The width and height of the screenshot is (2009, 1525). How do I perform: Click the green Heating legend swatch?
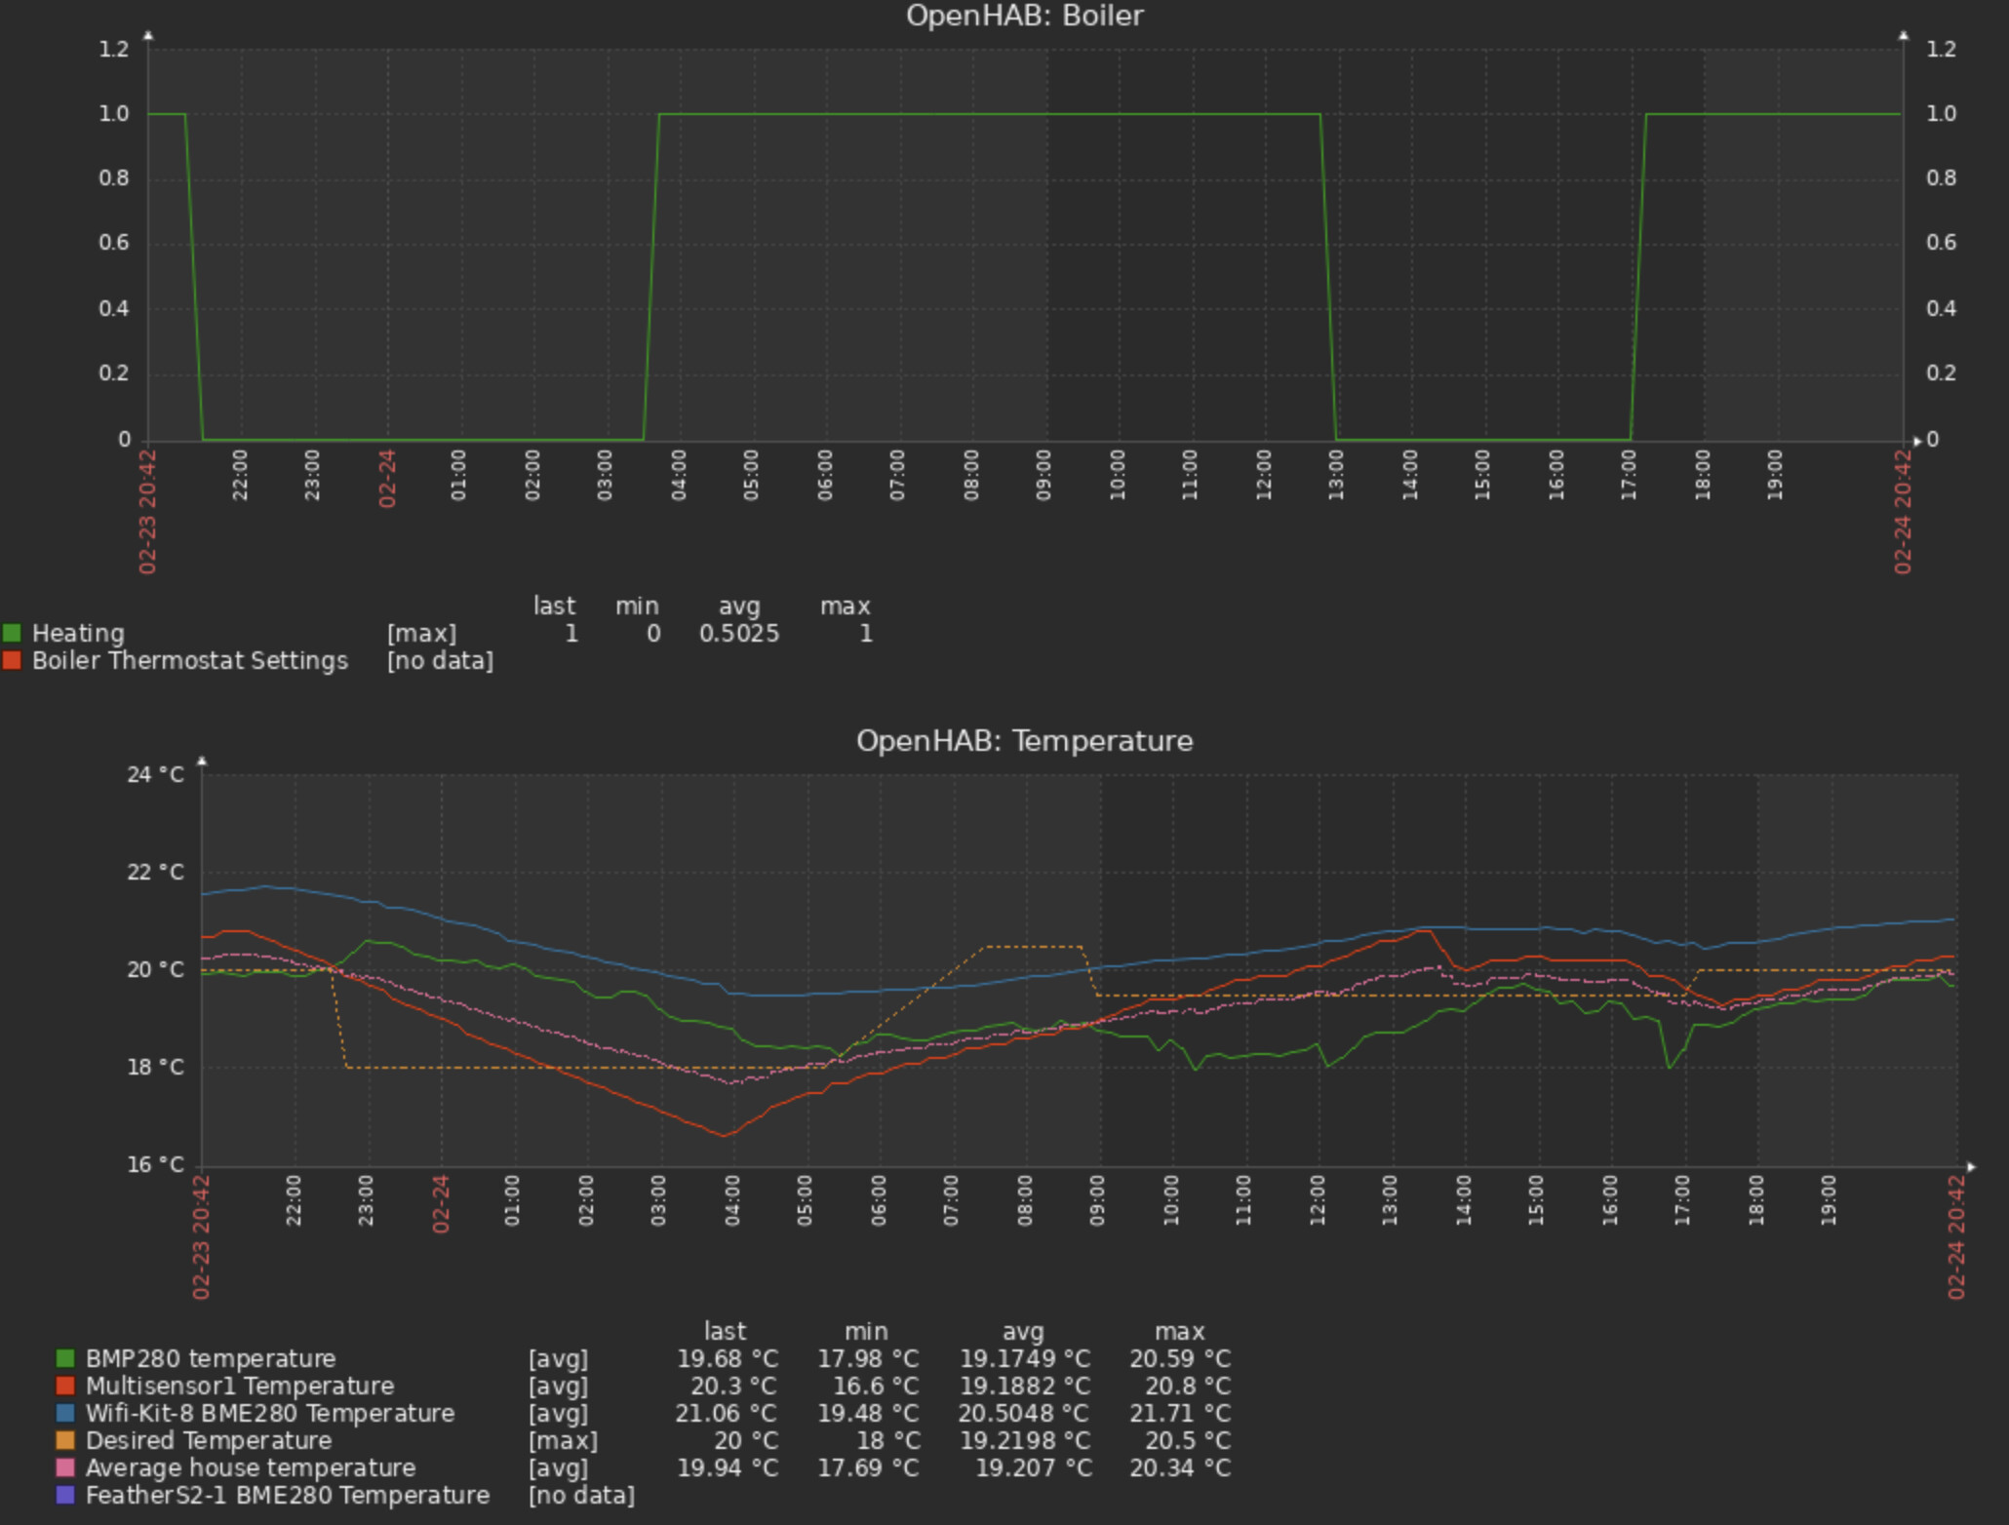pyautogui.click(x=12, y=634)
